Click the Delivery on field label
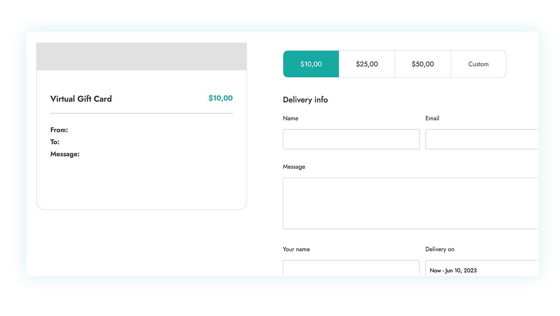Viewport: 560px width, 316px height. tap(439, 249)
